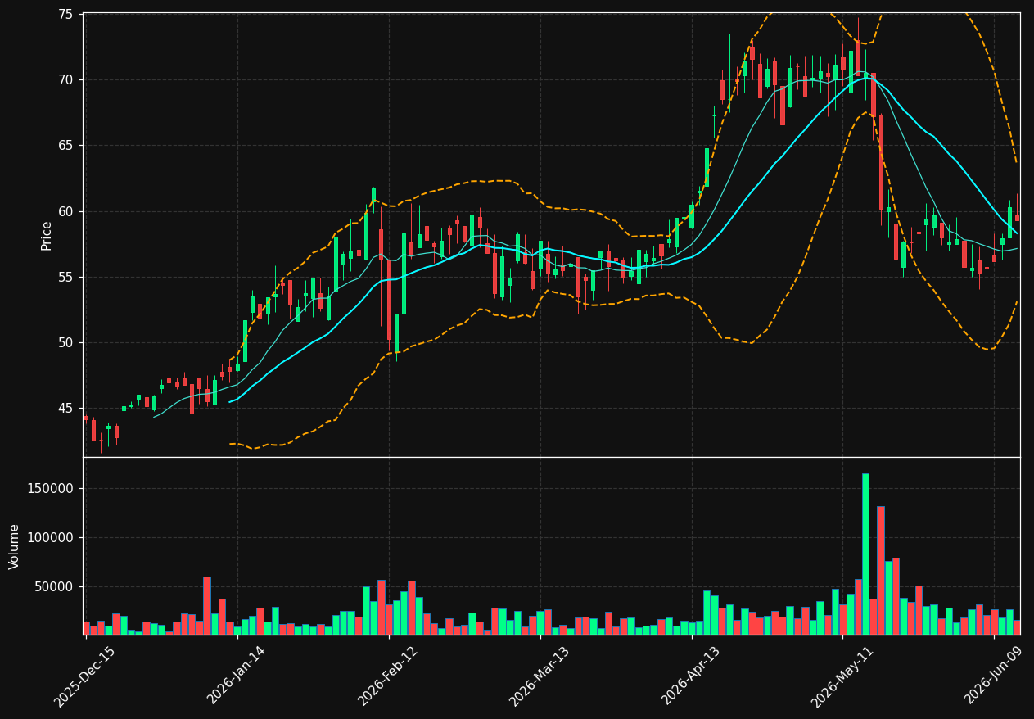Viewport: 1034px width, 719px height.
Task: Click the 55 price axis tick
Action: (x=65, y=277)
